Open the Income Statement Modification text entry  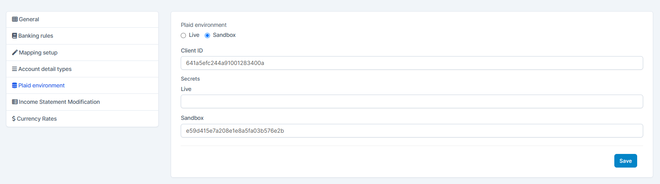(x=59, y=102)
